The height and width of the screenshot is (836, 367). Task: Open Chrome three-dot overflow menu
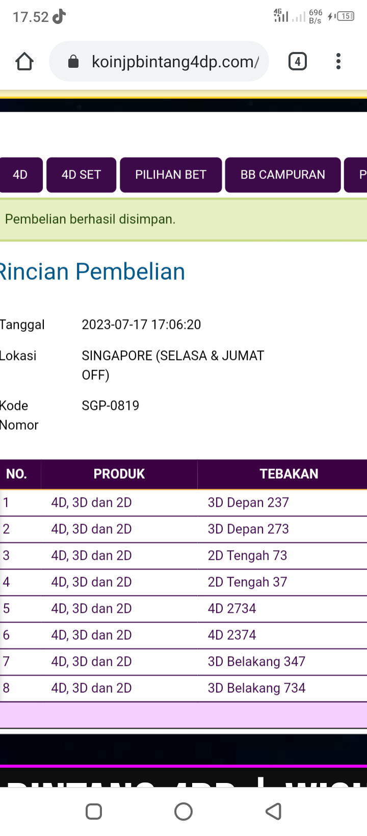tap(338, 62)
